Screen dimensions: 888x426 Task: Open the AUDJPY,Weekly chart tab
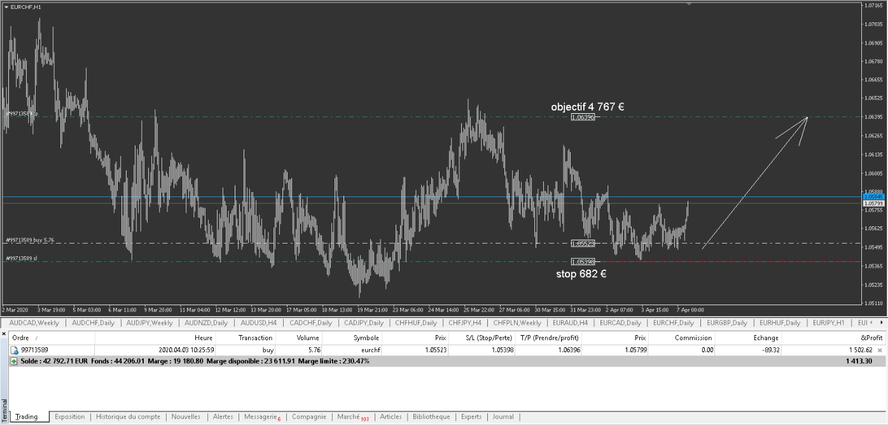point(149,323)
